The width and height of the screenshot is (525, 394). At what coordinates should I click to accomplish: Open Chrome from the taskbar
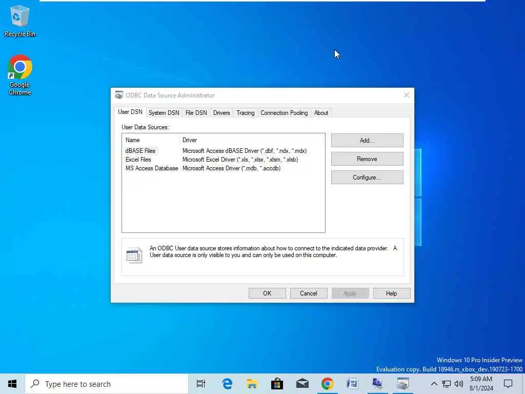328,384
